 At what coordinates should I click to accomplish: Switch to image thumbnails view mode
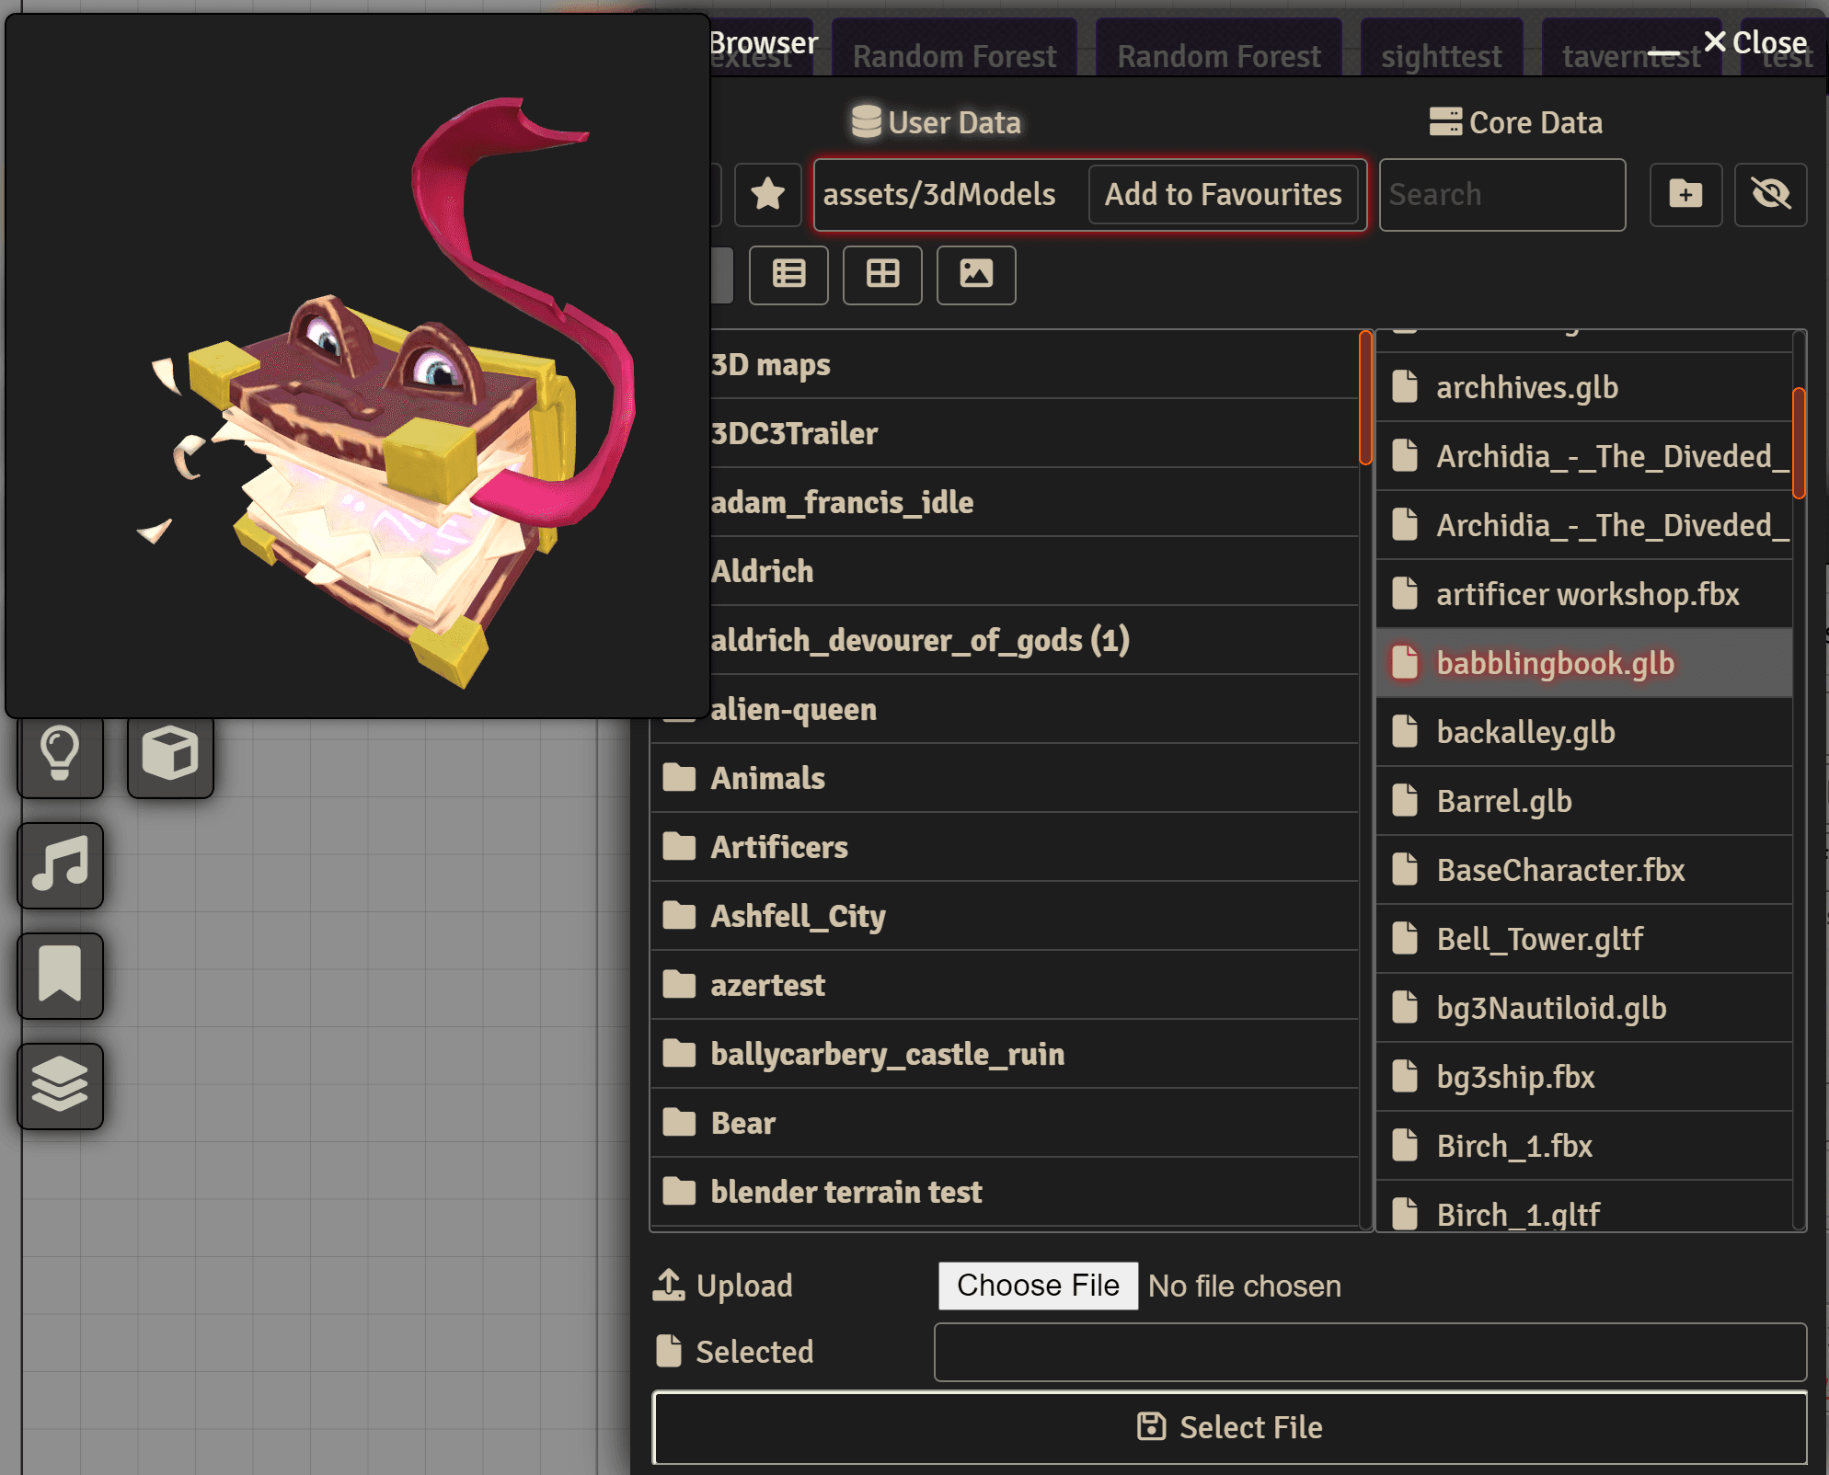point(976,274)
